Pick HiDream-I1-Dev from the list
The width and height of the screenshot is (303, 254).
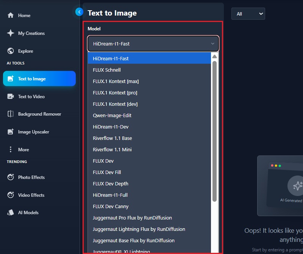click(149, 127)
